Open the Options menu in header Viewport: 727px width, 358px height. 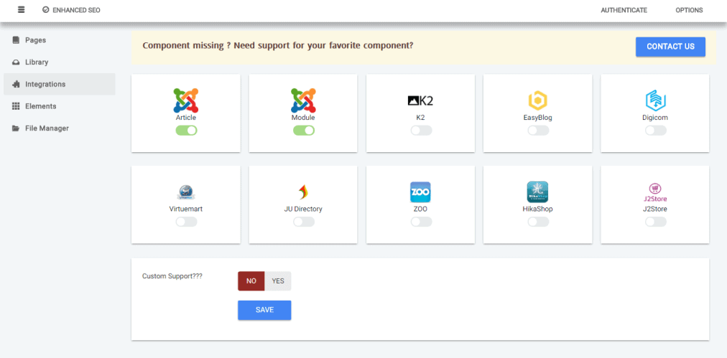coord(689,10)
